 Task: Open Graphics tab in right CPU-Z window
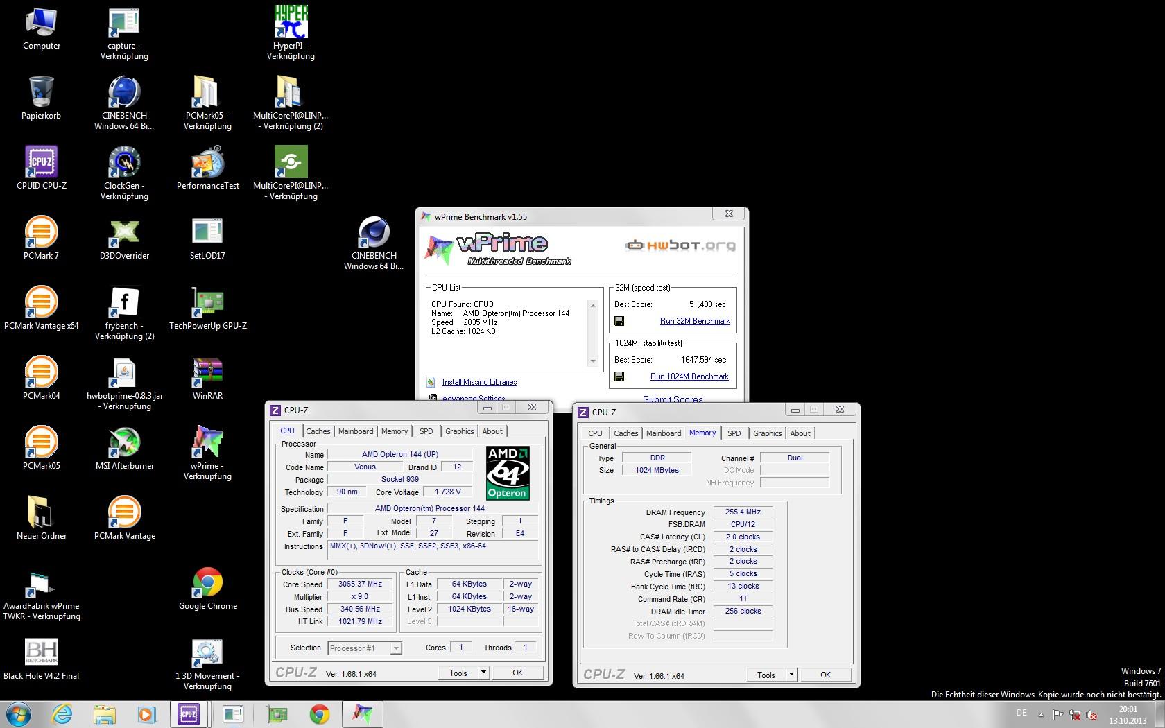coord(768,433)
